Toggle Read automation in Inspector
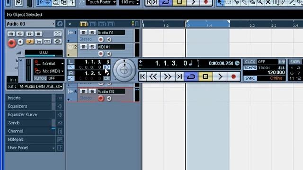 click(29, 34)
